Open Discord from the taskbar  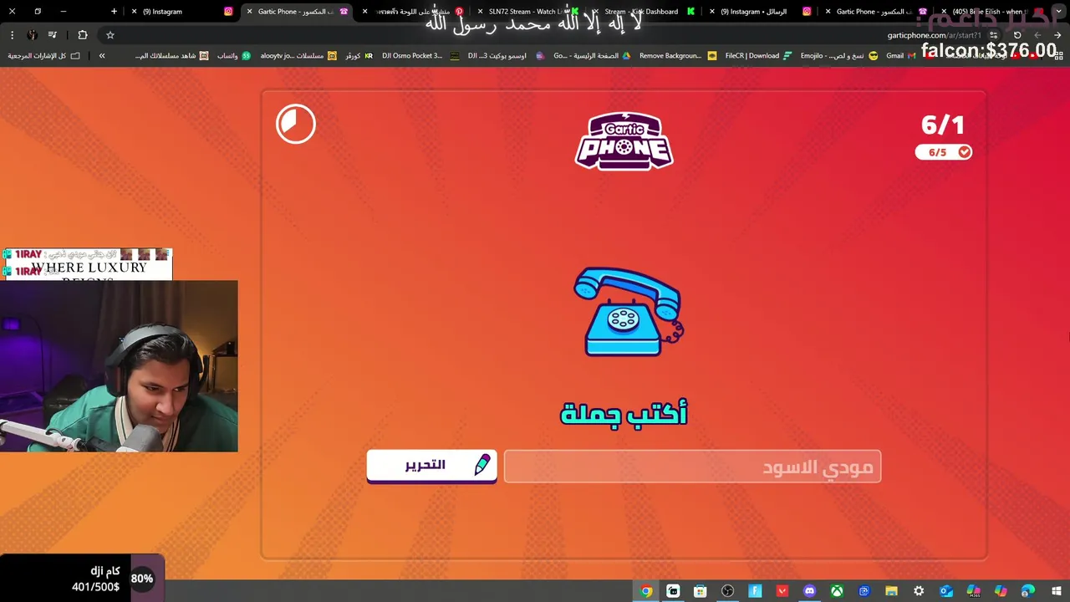809,591
